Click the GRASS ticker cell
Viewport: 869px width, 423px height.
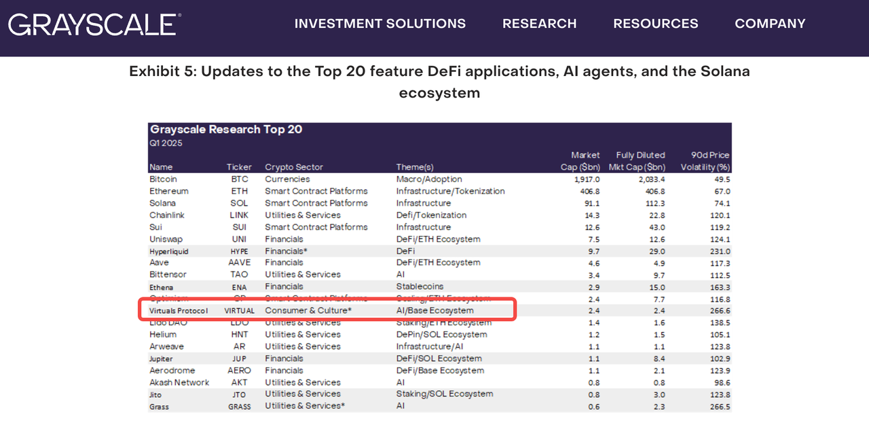point(239,407)
